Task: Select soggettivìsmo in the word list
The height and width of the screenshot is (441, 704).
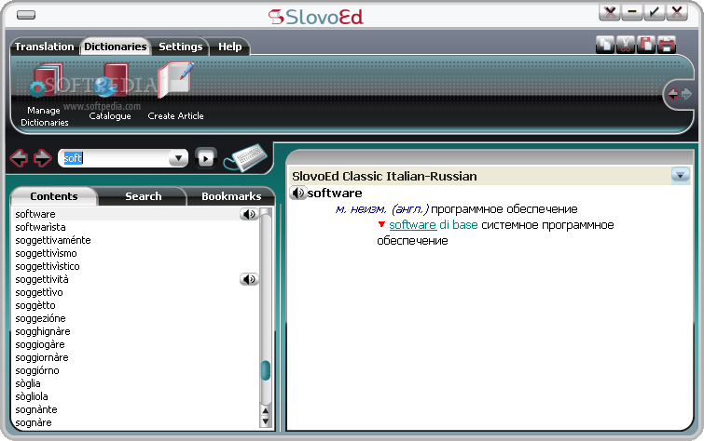Action: (x=135, y=253)
